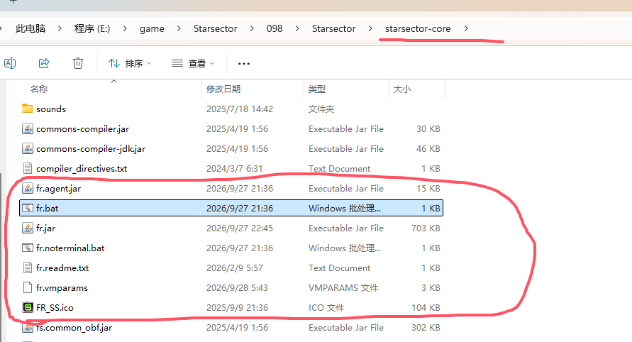Click the fr.vmparams file name

62,288
